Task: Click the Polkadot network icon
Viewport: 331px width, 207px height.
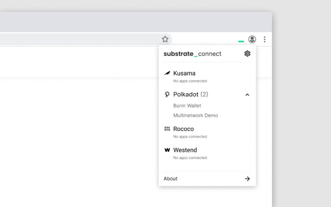Action: tap(167, 94)
